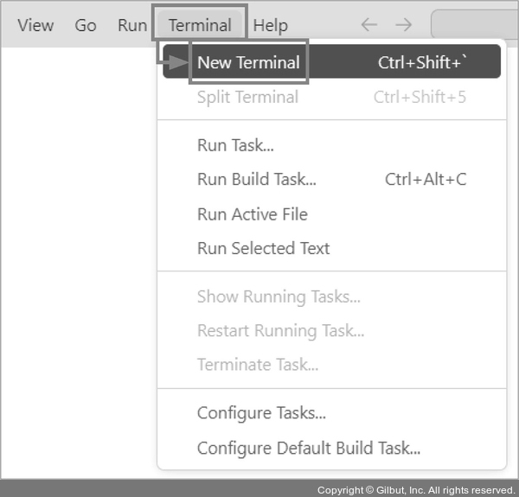This screenshot has height=497, width=519.
Task: Select Run Selected Text option
Action: 264,248
